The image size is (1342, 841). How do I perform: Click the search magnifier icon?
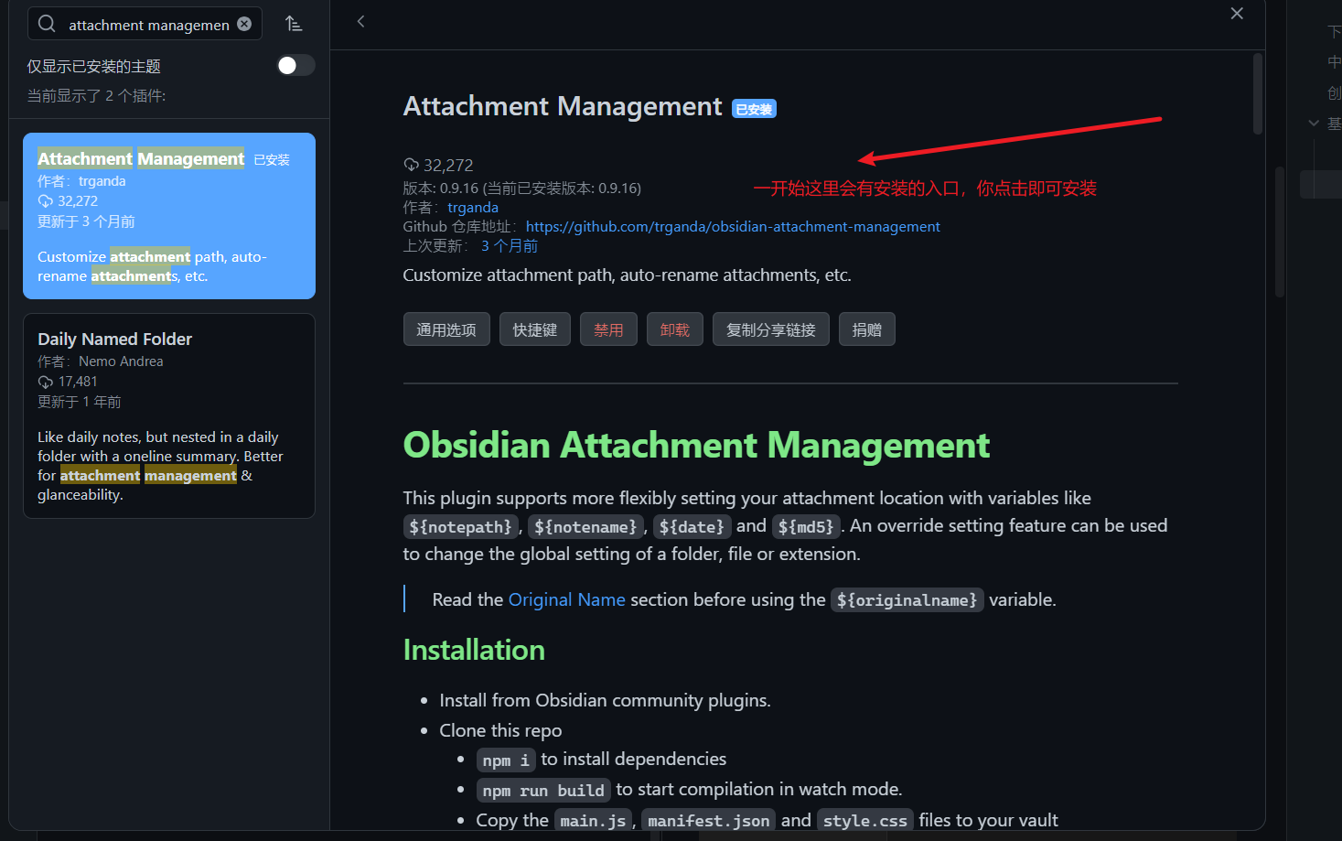pyautogui.click(x=47, y=24)
